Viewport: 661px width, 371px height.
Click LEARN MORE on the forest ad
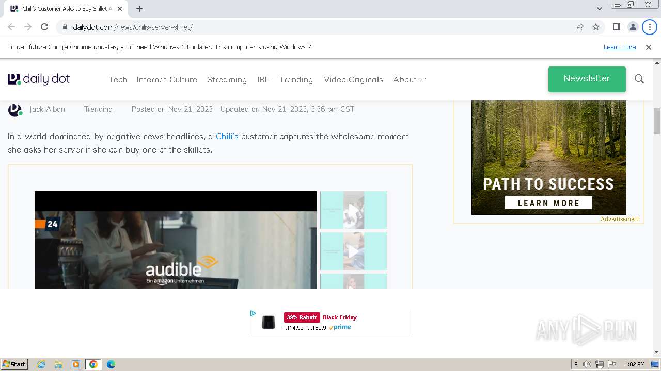pos(548,203)
